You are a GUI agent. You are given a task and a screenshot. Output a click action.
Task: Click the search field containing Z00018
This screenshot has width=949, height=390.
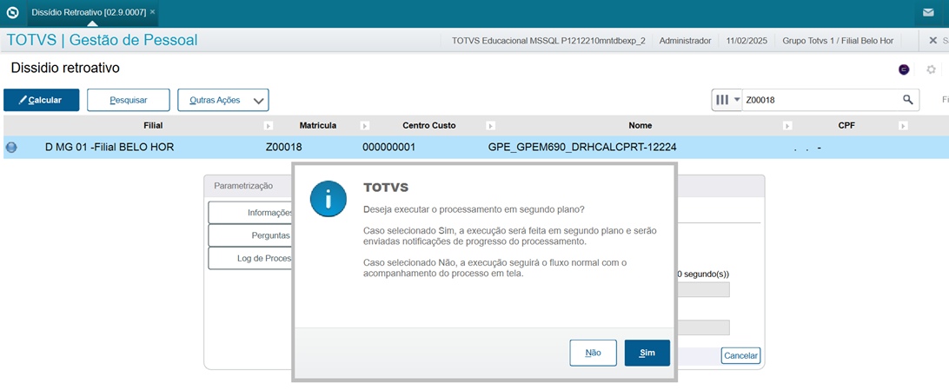tap(821, 100)
